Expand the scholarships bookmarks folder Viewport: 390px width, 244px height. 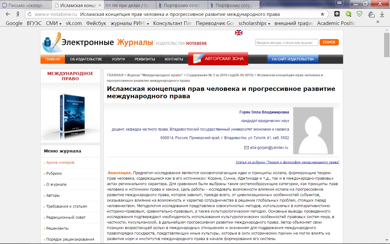[x=254, y=23]
